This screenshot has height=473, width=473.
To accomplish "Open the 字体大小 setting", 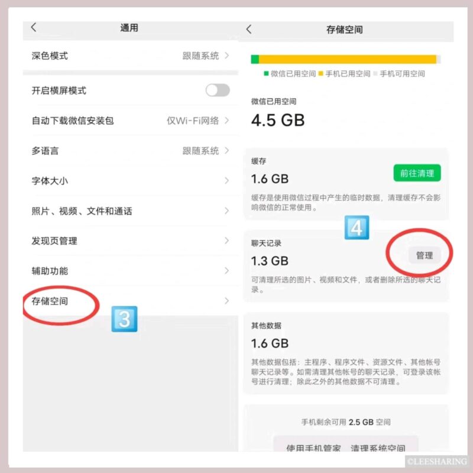I will [x=130, y=181].
